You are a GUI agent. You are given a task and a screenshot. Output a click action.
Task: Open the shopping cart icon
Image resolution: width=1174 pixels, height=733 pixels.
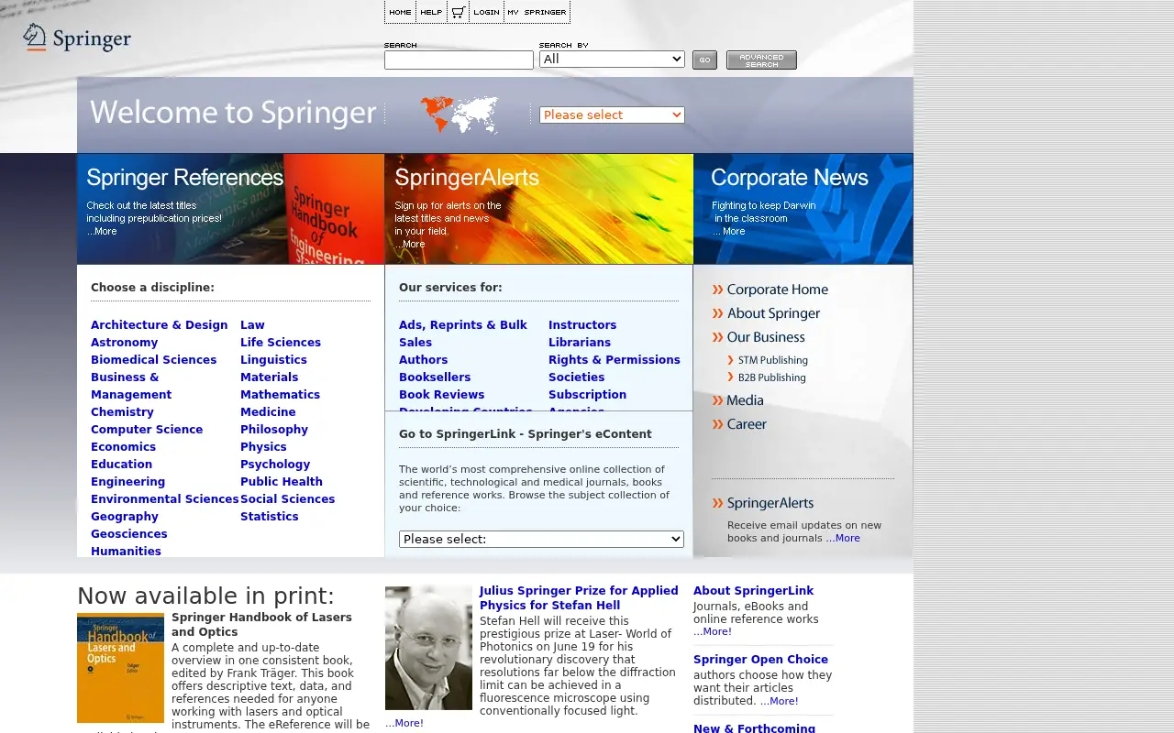[x=458, y=12]
